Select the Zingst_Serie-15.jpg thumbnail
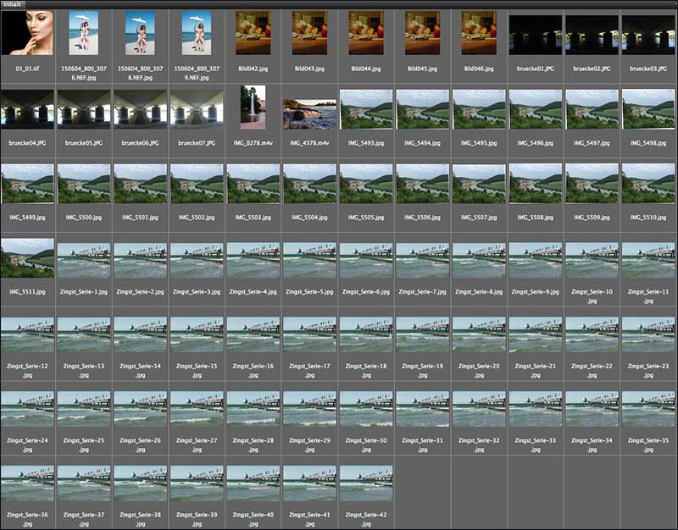Viewport: 678px width, 530px height. coord(197,334)
